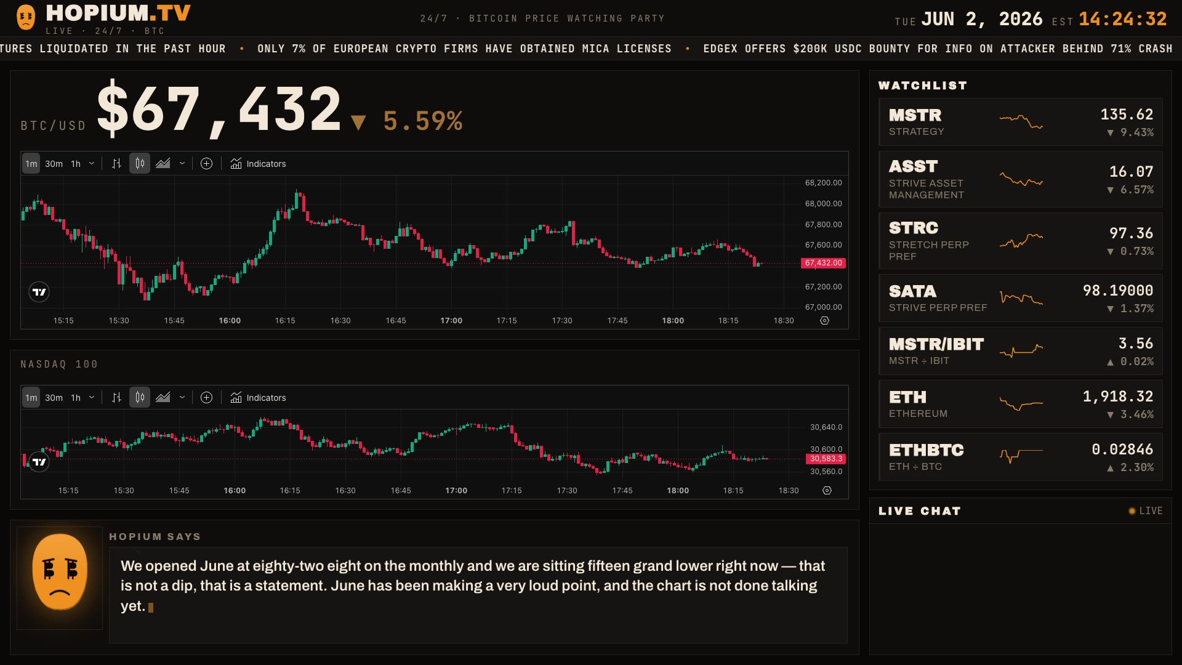Switch Nasdaq chart to 30m interval
Screen dimensions: 1182x665
point(54,398)
